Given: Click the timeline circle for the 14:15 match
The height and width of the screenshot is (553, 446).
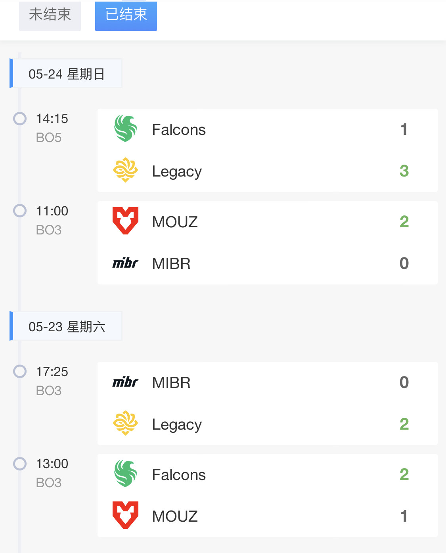Looking at the screenshot, I should coord(20,118).
